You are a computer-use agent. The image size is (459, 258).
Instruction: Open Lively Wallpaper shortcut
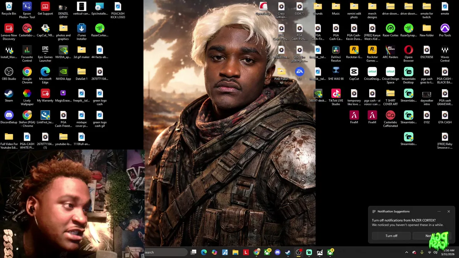click(27, 97)
